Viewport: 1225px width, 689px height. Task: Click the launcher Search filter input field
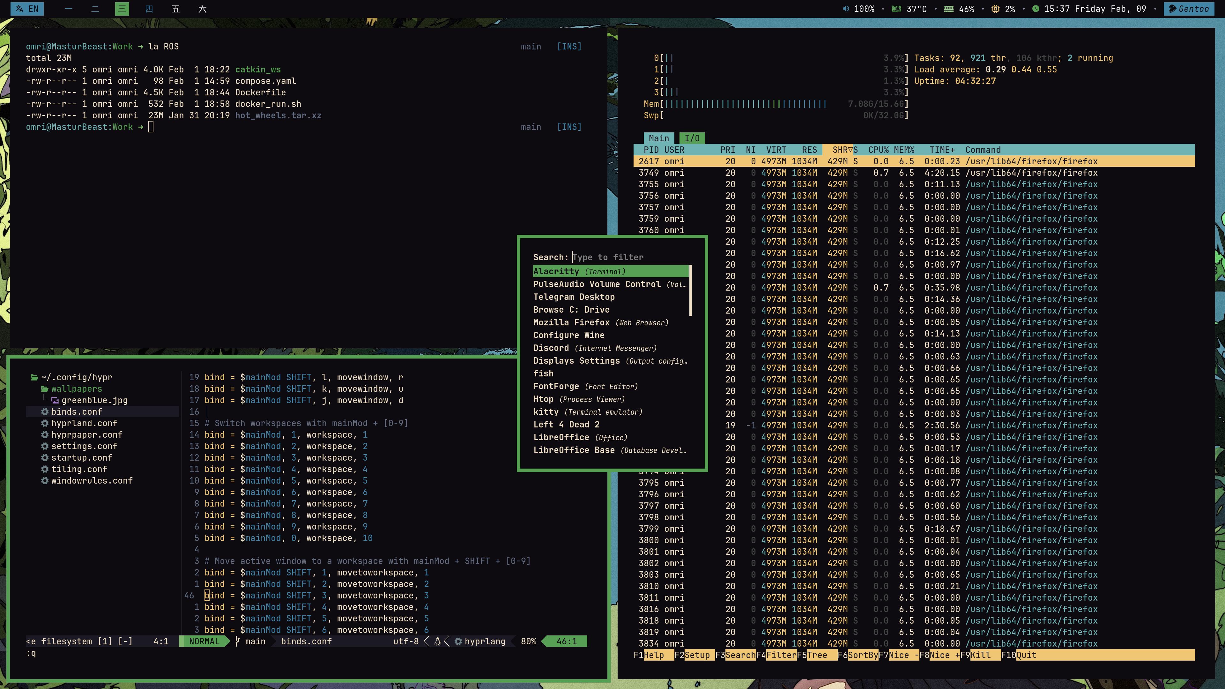(630, 257)
